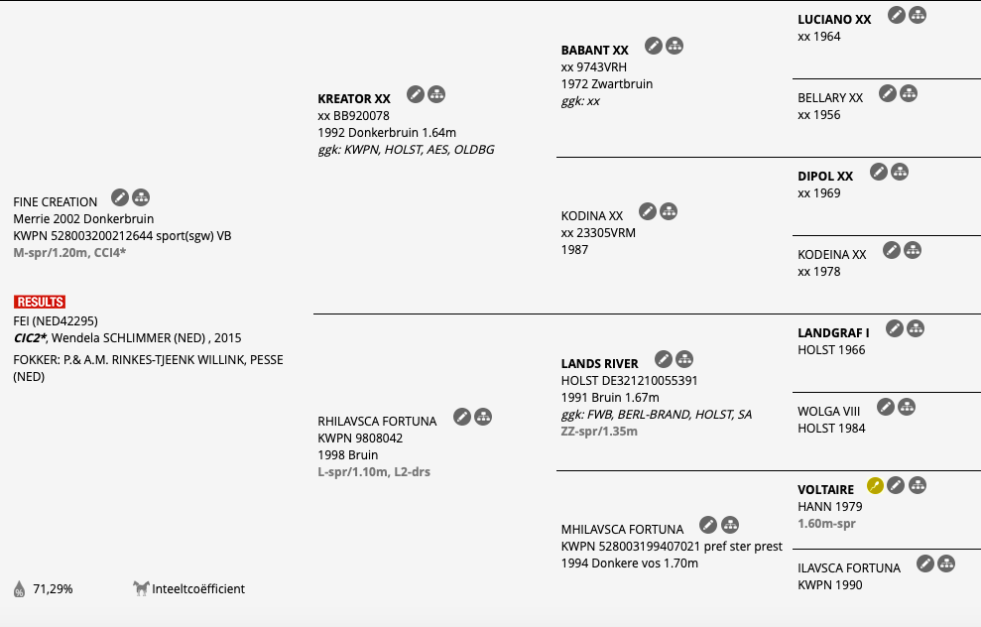Open pedigree tree icon beside LUCIANO XX
This screenshot has width=981, height=627.
tap(918, 15)
